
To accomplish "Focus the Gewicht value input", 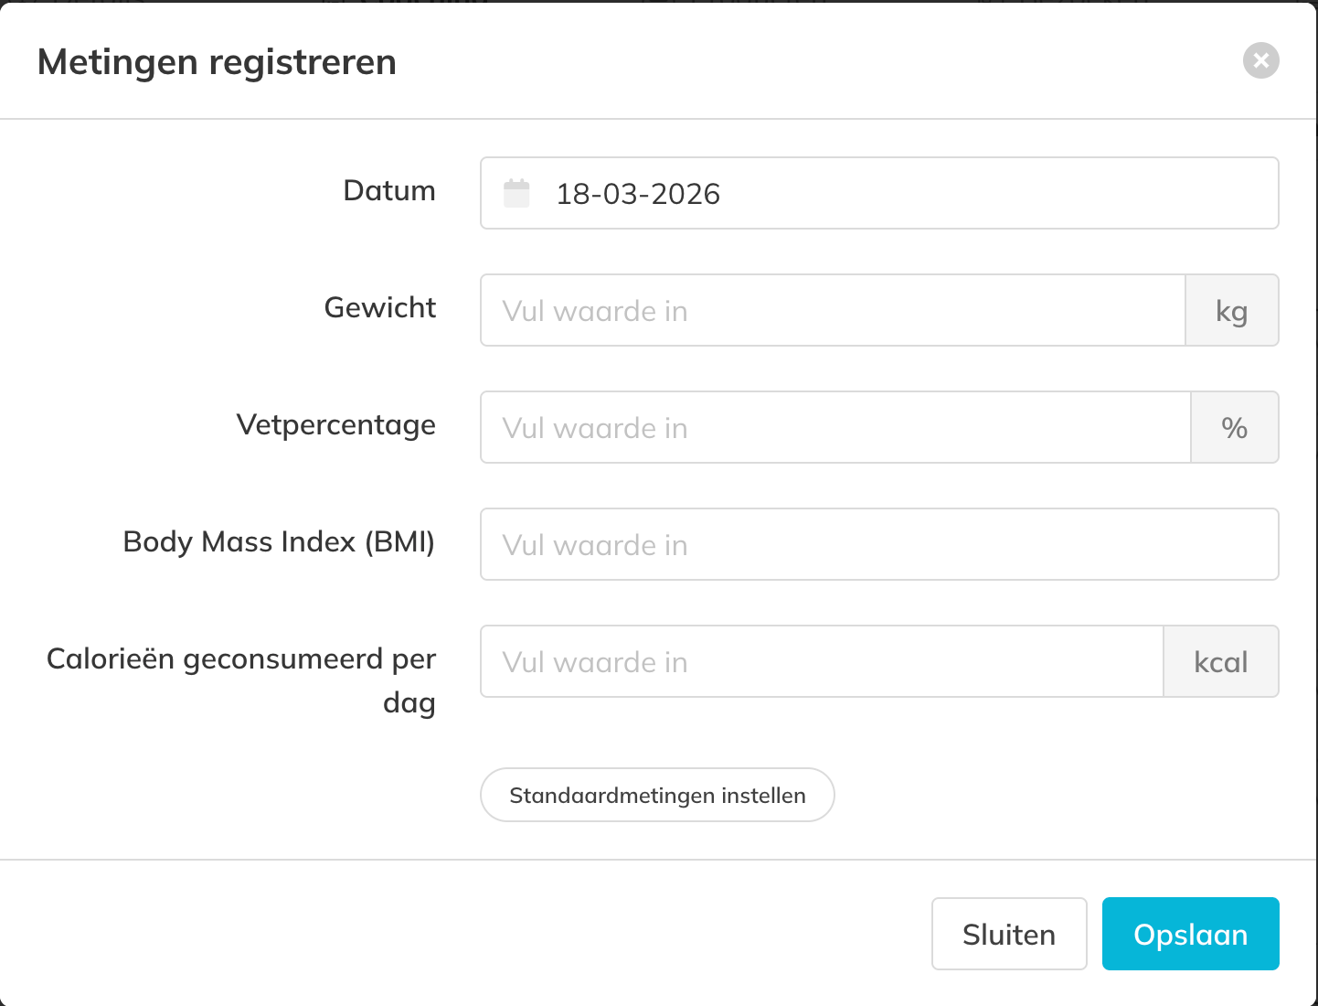I will click(x=832, y=311).
